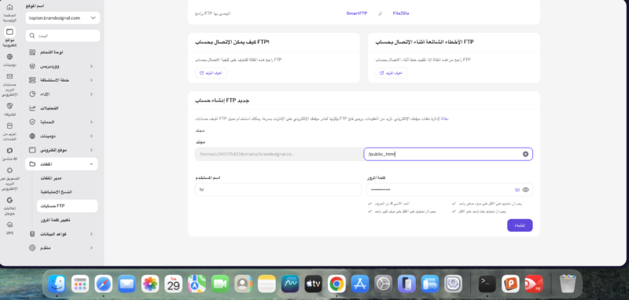
Task: Open Safari from the Dock
Action: pyautogui.click(x=104, y=284)
